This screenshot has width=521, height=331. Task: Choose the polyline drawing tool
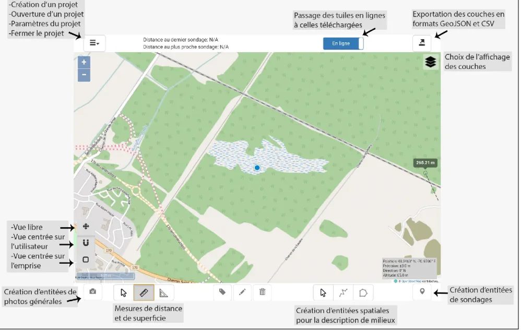coord(343,293)
